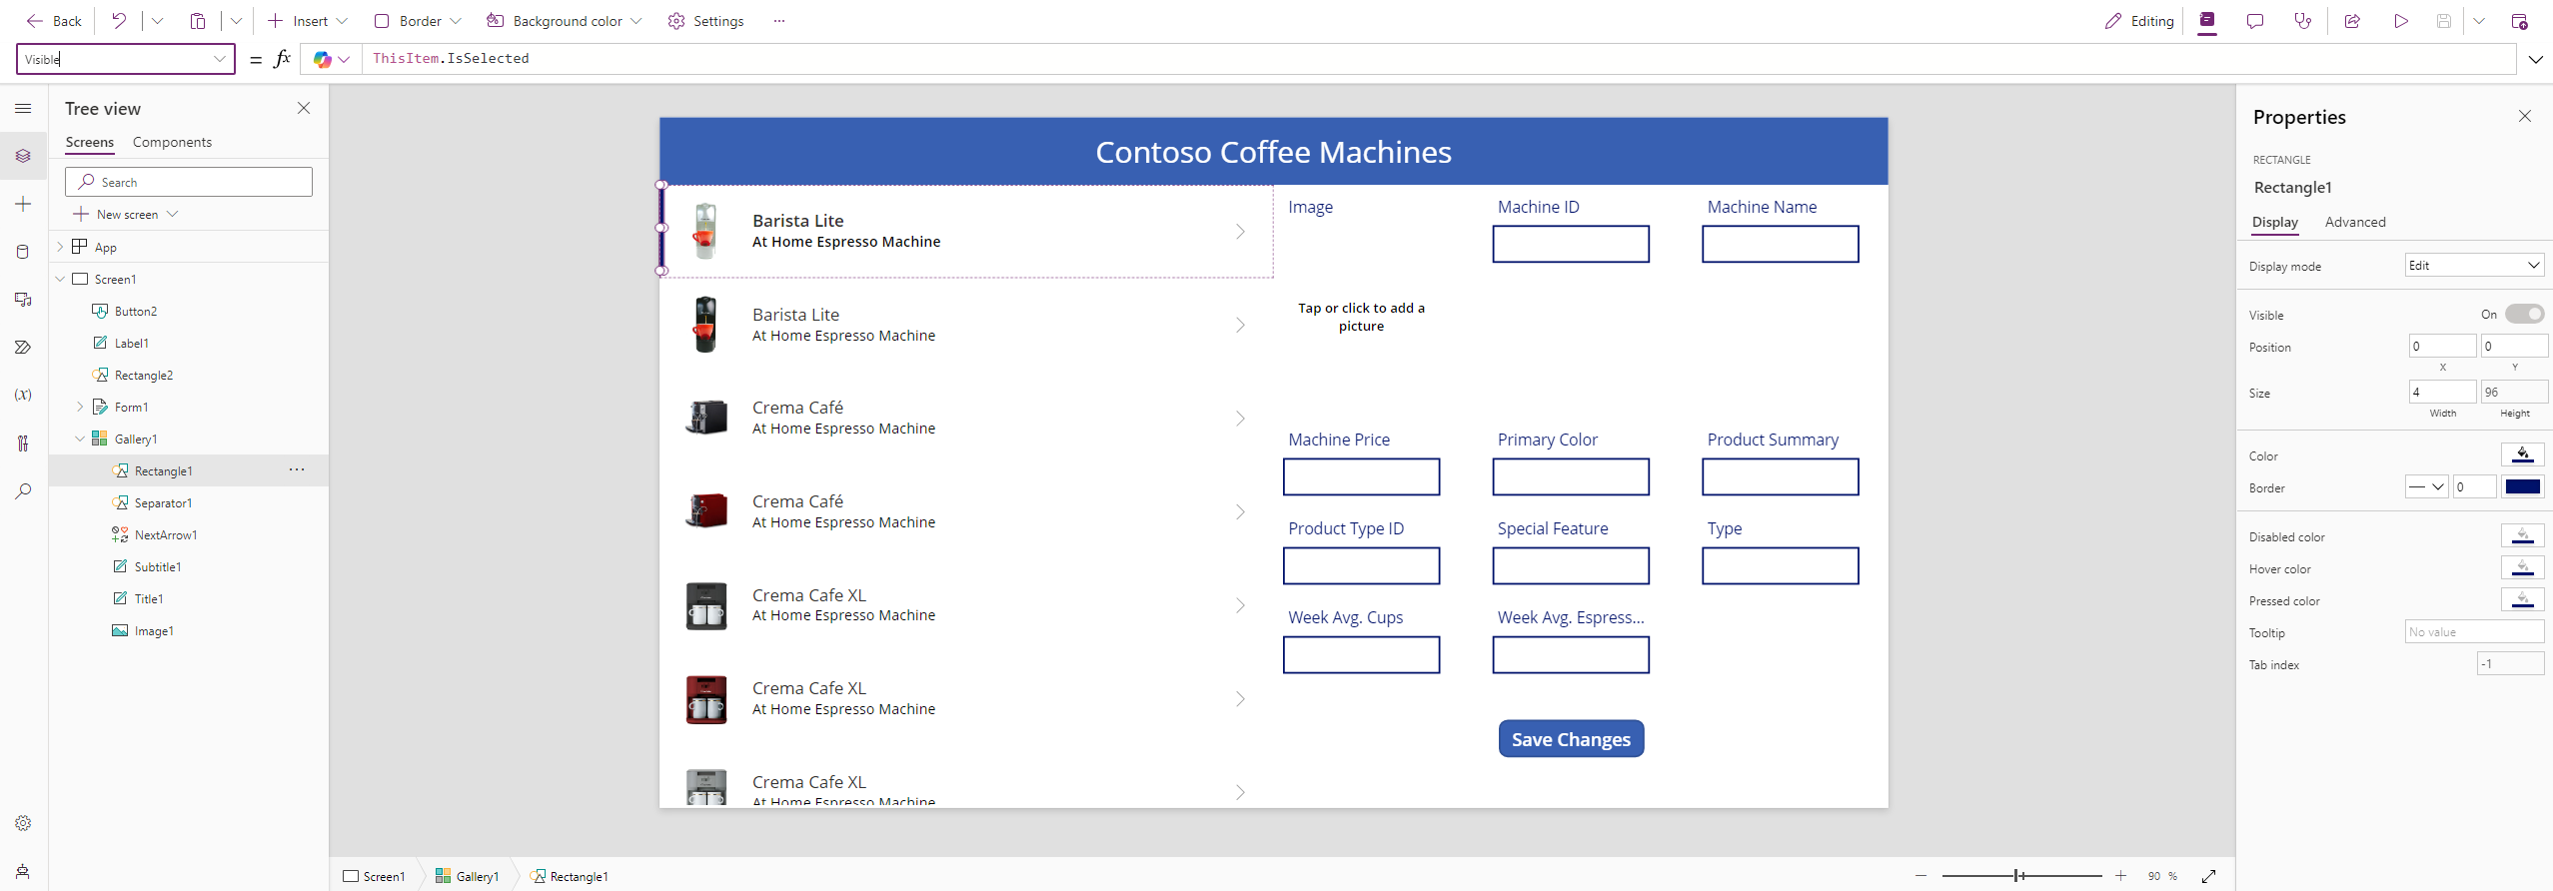Open the Insert menu
The image size is (2553, 891).
(x=308, y=21)
